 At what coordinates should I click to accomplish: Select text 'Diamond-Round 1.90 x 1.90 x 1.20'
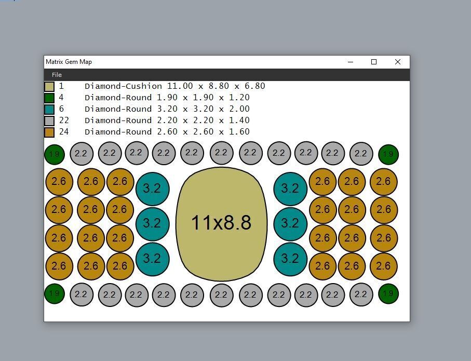(167, 97)
